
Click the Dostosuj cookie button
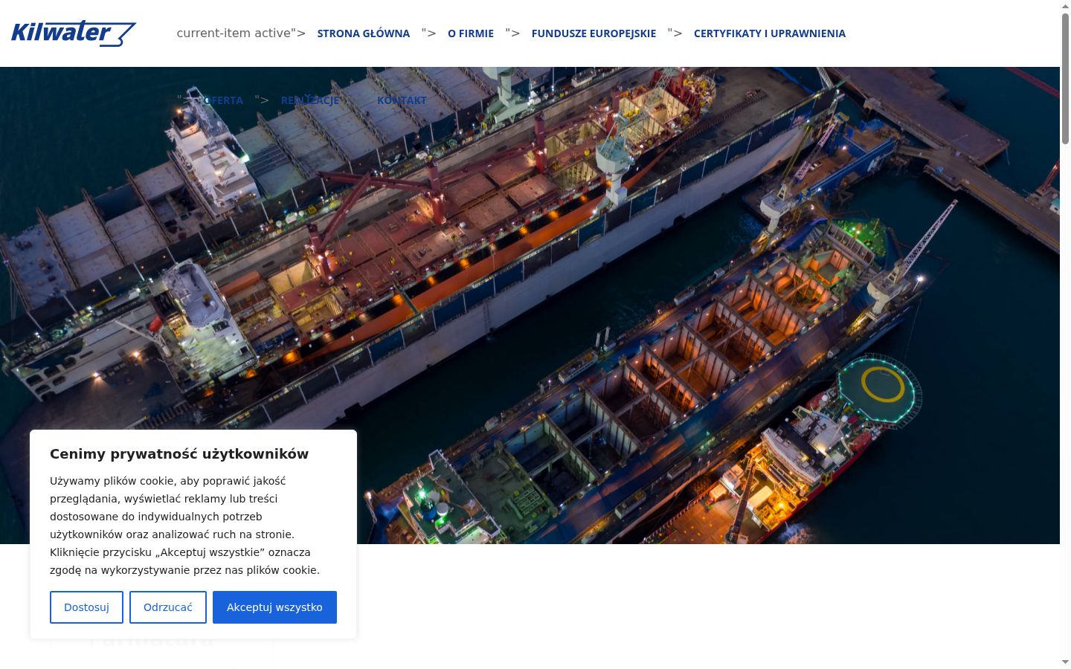(86, 607)
